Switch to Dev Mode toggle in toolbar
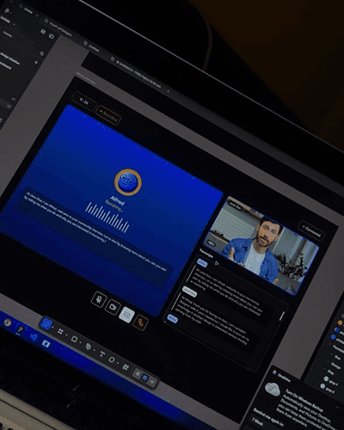Viewport: 344px width, 430px height. [152, 382]
